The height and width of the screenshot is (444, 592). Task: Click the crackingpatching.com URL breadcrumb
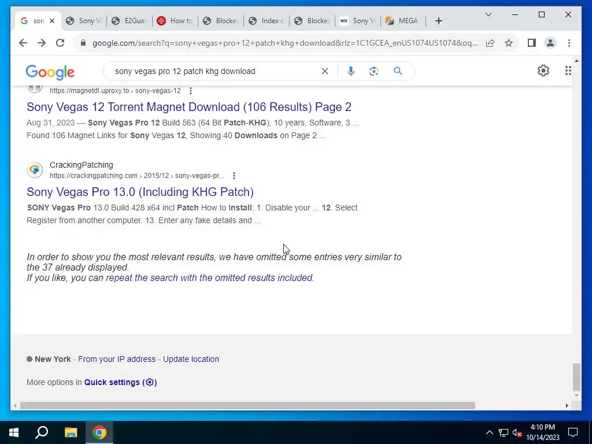click(x=136, y=176)
